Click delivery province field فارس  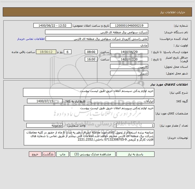[129, 66]
